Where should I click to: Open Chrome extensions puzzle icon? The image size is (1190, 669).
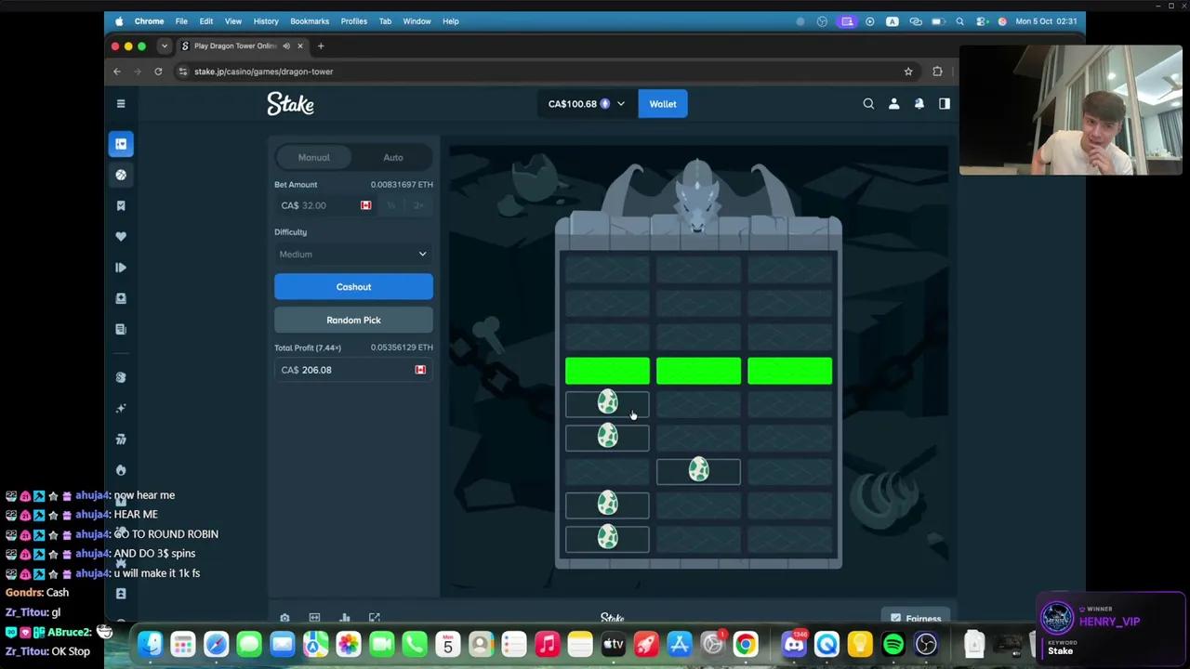pos(937,72)
